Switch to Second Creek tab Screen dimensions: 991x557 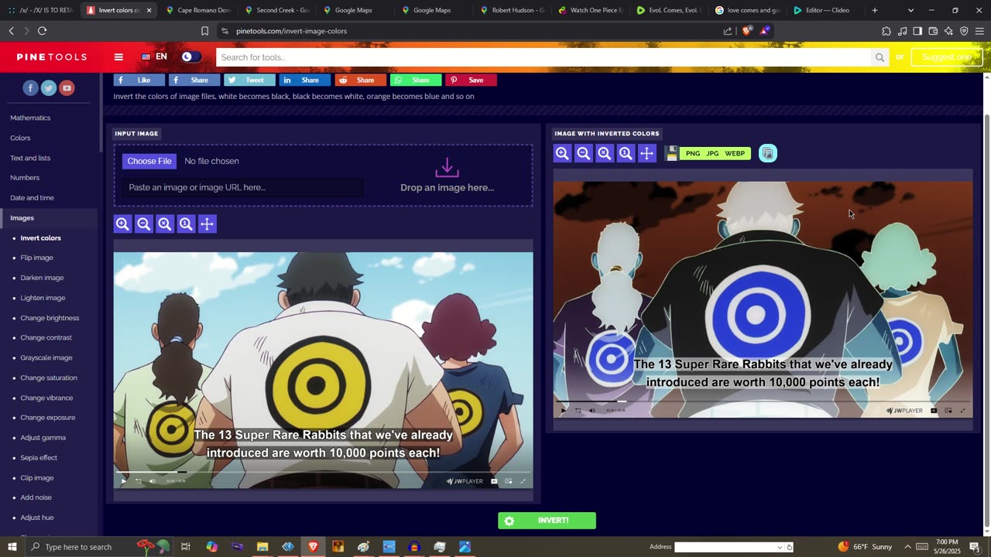[276, 10]
